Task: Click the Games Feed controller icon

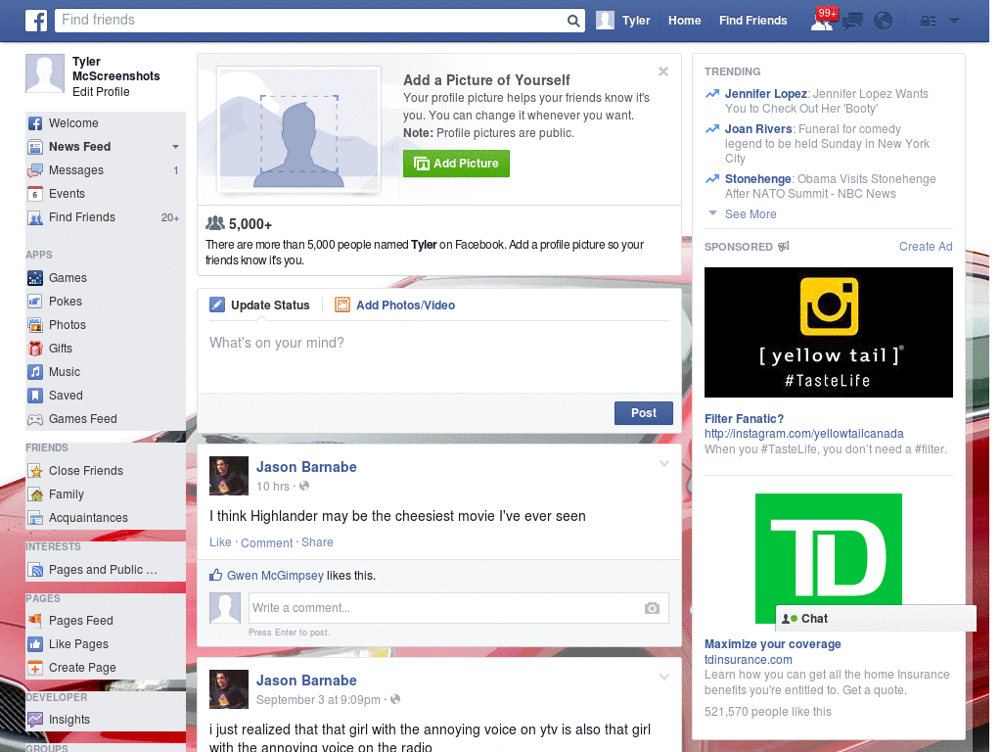Action: click(35, 419)
